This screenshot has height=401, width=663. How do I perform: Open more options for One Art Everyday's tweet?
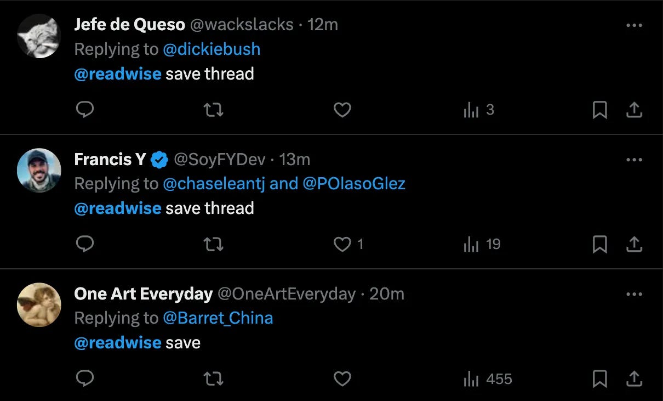coord(634,294)
